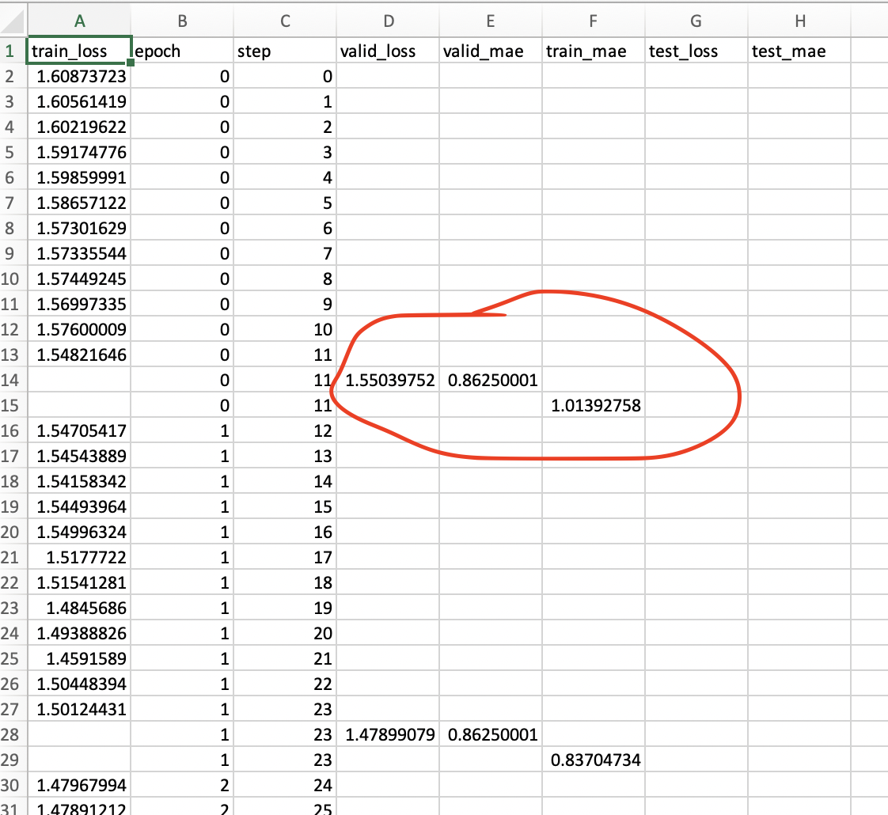
Task: Click the first train_loss value 1.60873723
Action: pyautogui.click(x=79, y=76)
